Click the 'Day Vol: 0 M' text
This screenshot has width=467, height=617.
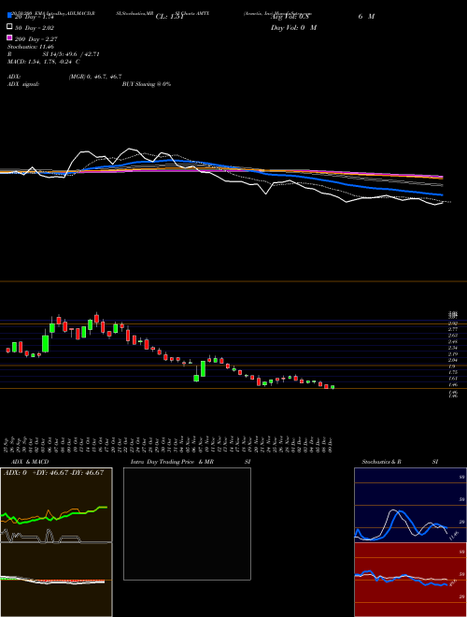click(293, 28)
